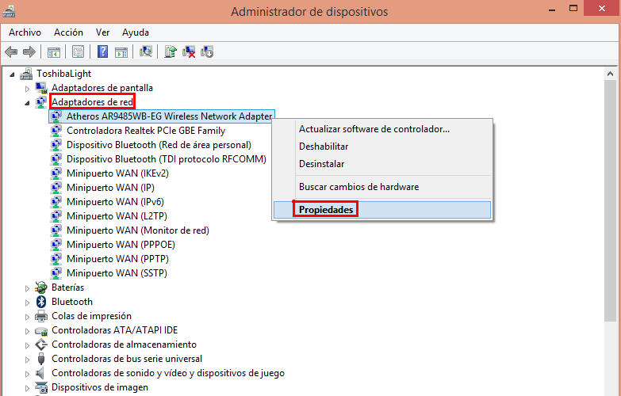This screenshot has width=621, height=396.
Task: Click the disable device down-arrow toolbar icon
Action: point(207,52)
